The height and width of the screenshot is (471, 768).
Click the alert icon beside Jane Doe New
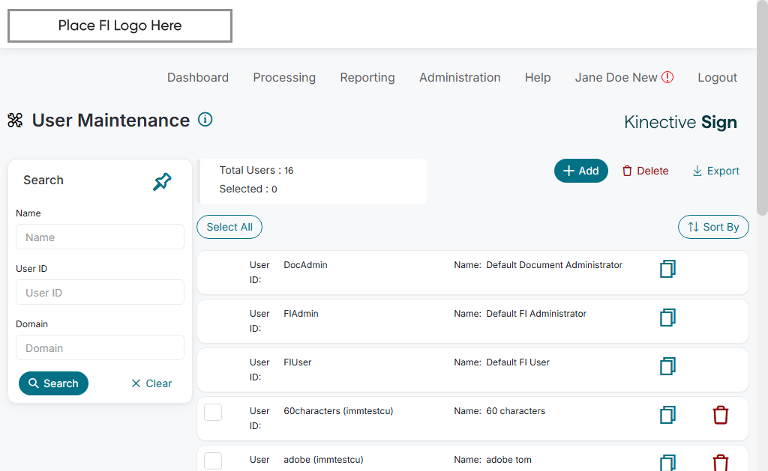point(667,77)
